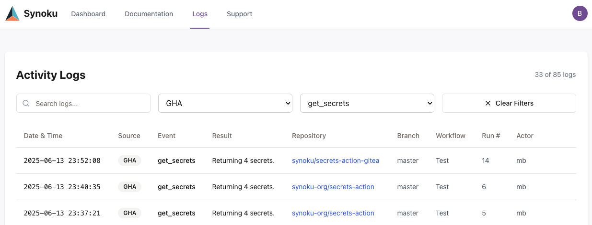This screenshot has height=225, width=592.
Task: Select the Logs tab
Action: (200, 14)
